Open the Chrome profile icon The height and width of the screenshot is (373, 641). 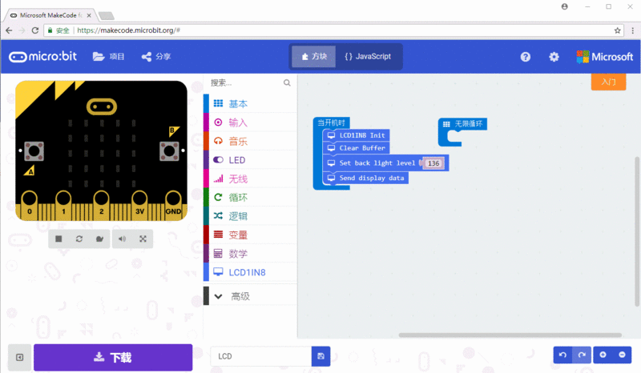(x=565, y=6)
